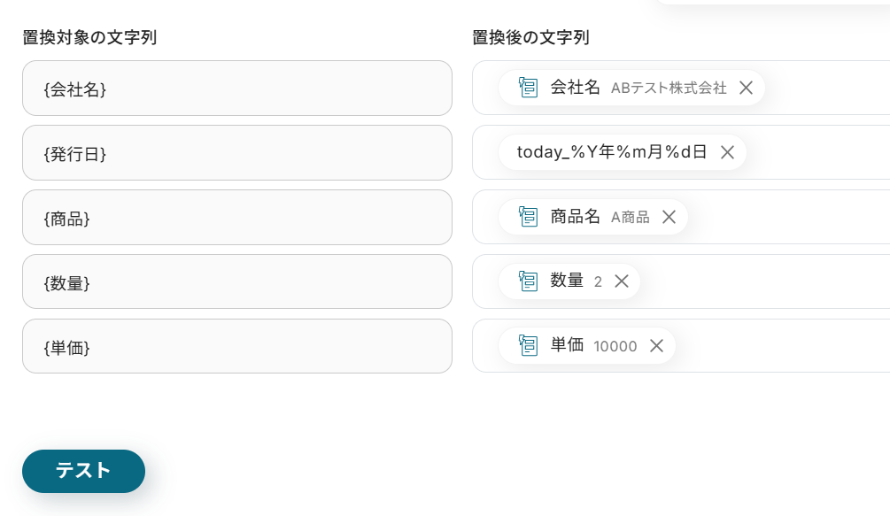Click the 数量 tag's data source icon
The image size is (890, 516).
529,281
